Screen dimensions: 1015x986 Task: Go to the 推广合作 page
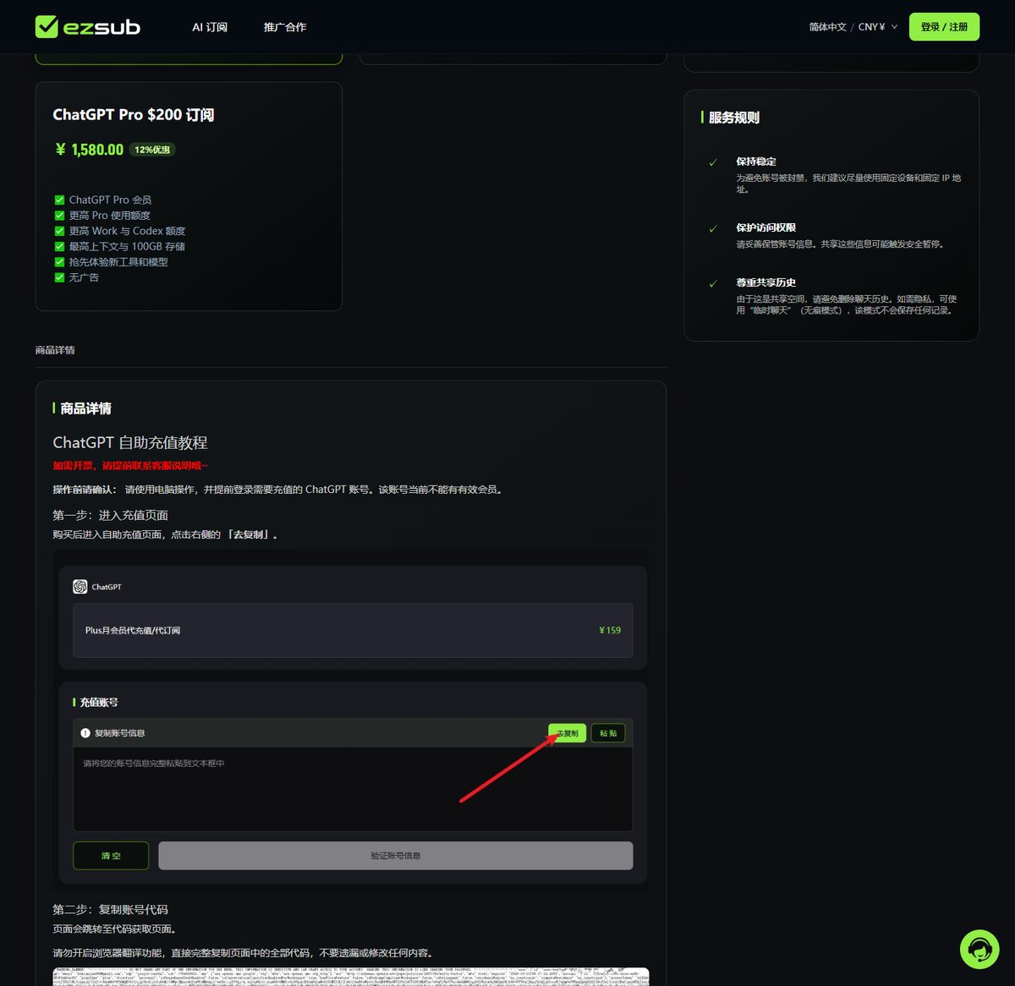[285, 27]
